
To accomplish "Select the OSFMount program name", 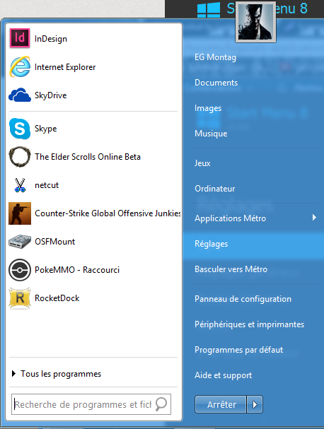I will tap(54, 242).
